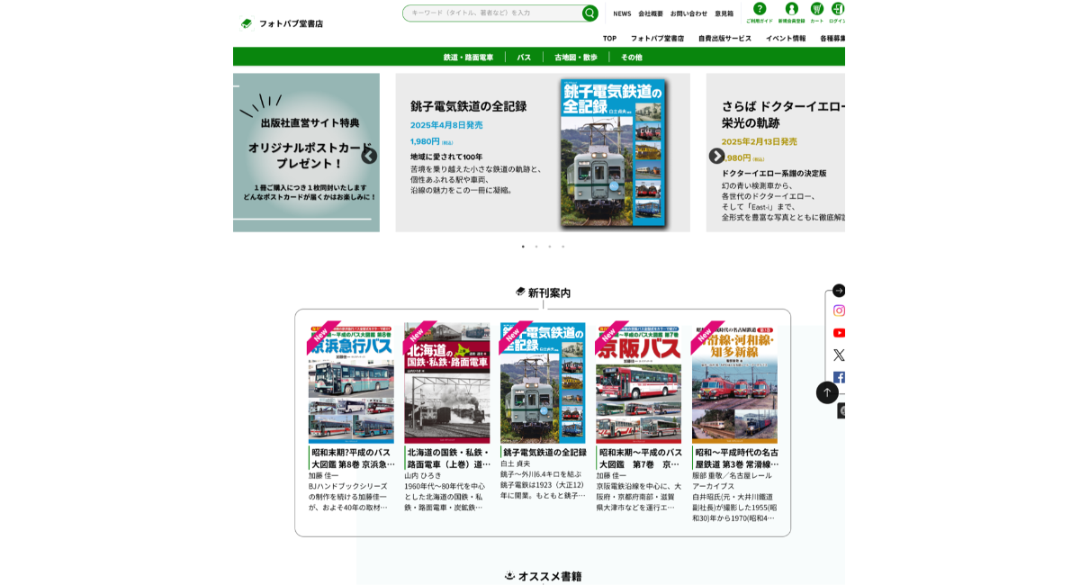The width and height of the screenshot is (1080, 585).
Task: Open Instagram from the social sidebar
Action: pos(839,310)
